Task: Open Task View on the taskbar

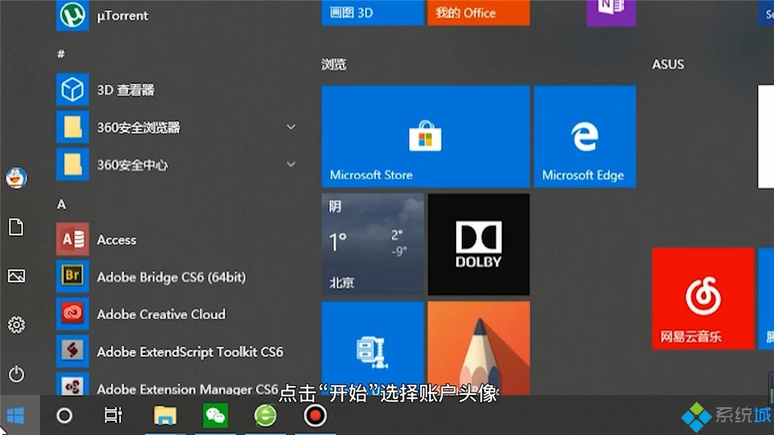Action: pyautogui.click(x=113, y=416)
